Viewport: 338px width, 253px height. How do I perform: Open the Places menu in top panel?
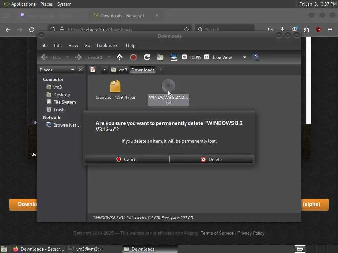point(46,4)
